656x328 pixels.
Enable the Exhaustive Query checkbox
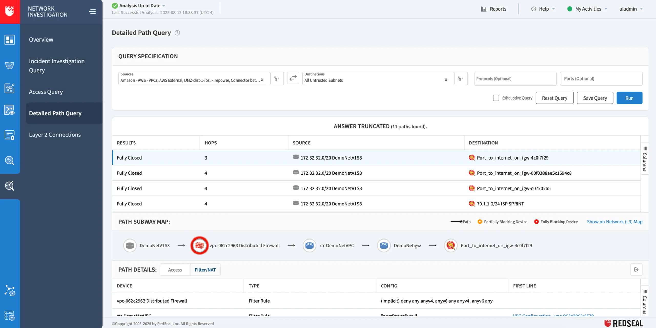point(496,98)
